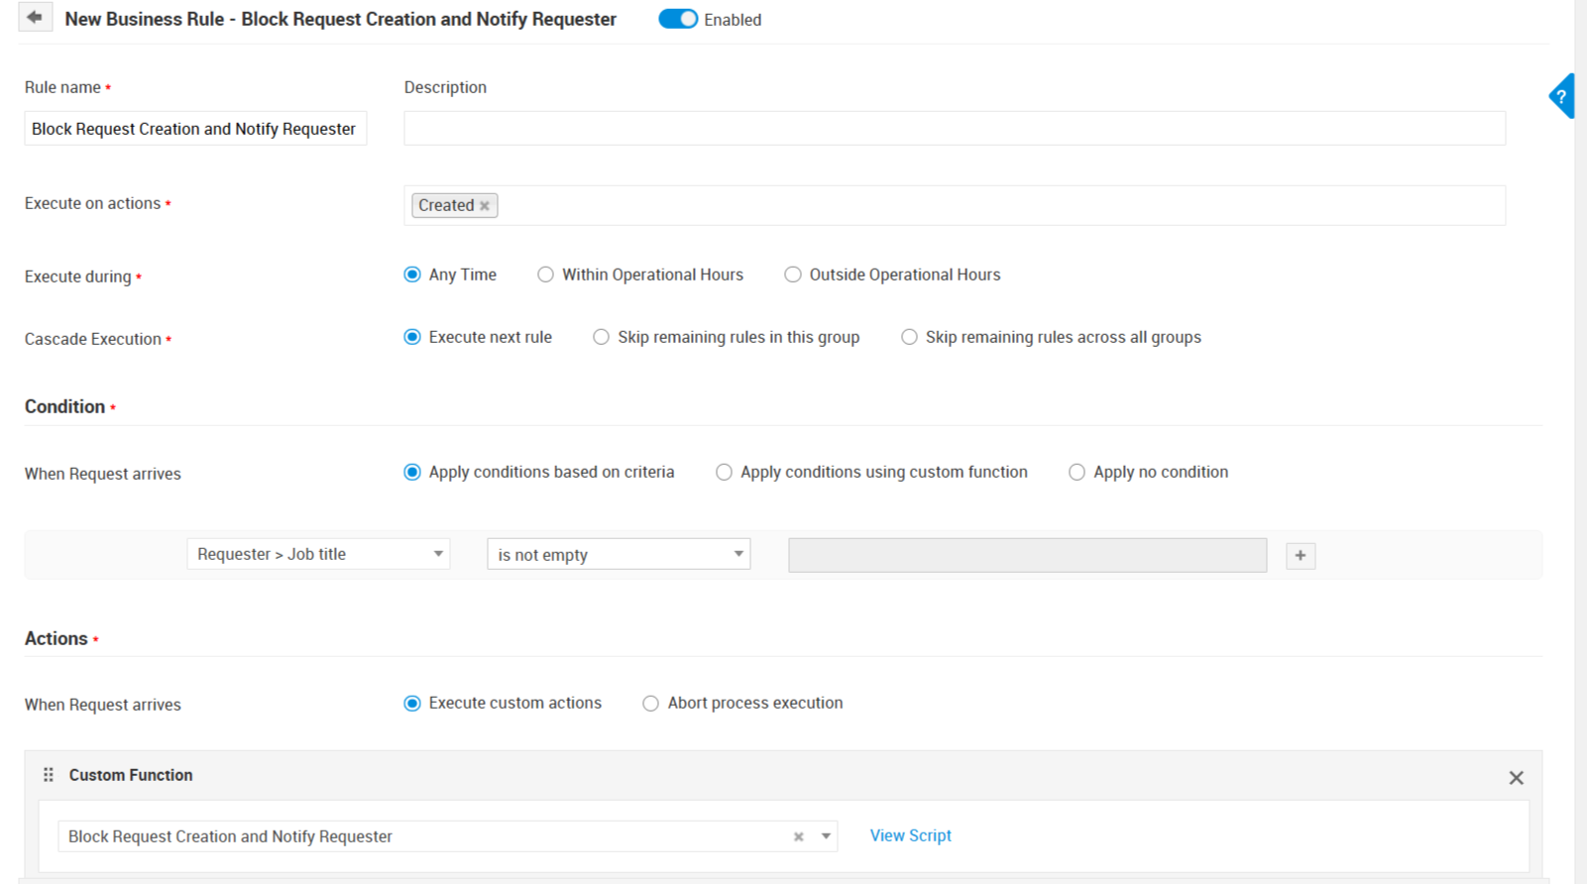Click the back arrow icon

pyautogui.click(x=35, y=18)
